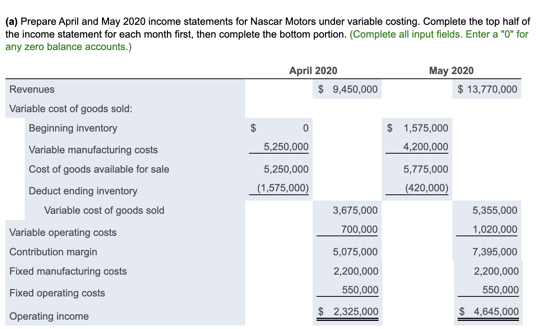The image size is (550, 329).
Task: Select April operating income $2,325,000
Action: click(x=348, y=312)
